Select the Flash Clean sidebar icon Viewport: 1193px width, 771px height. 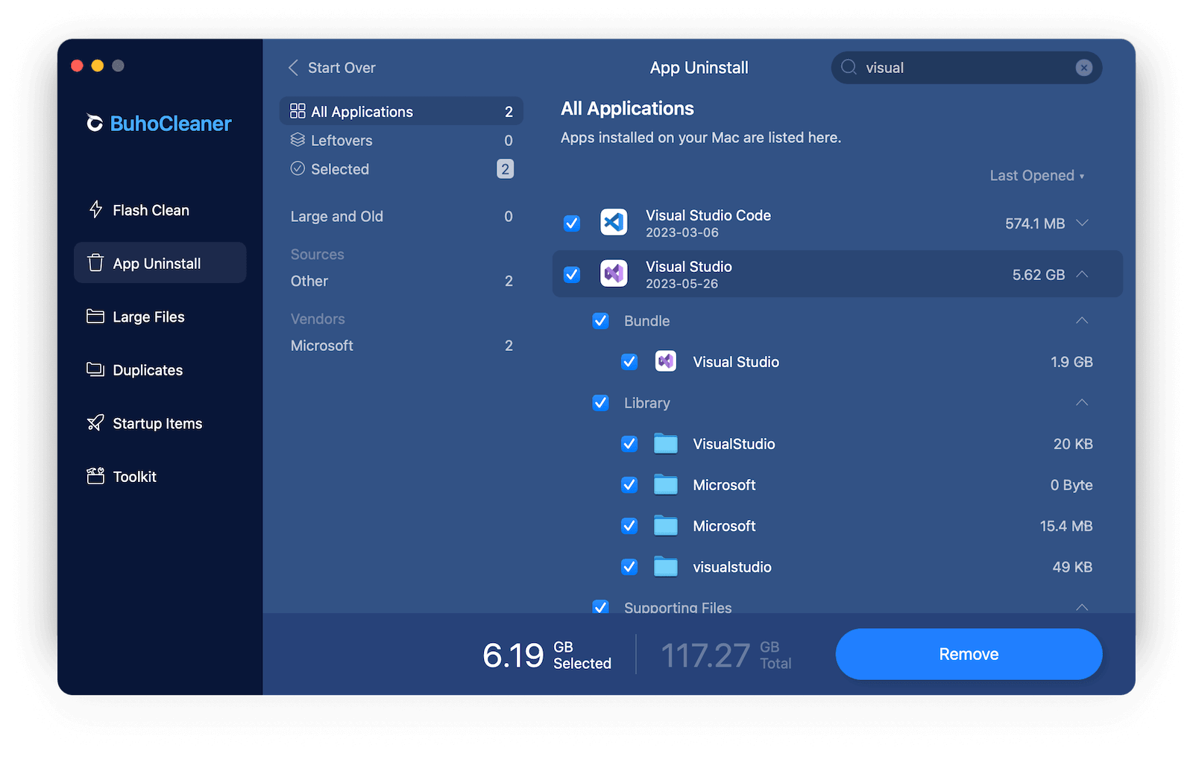[x=96, y=209]
